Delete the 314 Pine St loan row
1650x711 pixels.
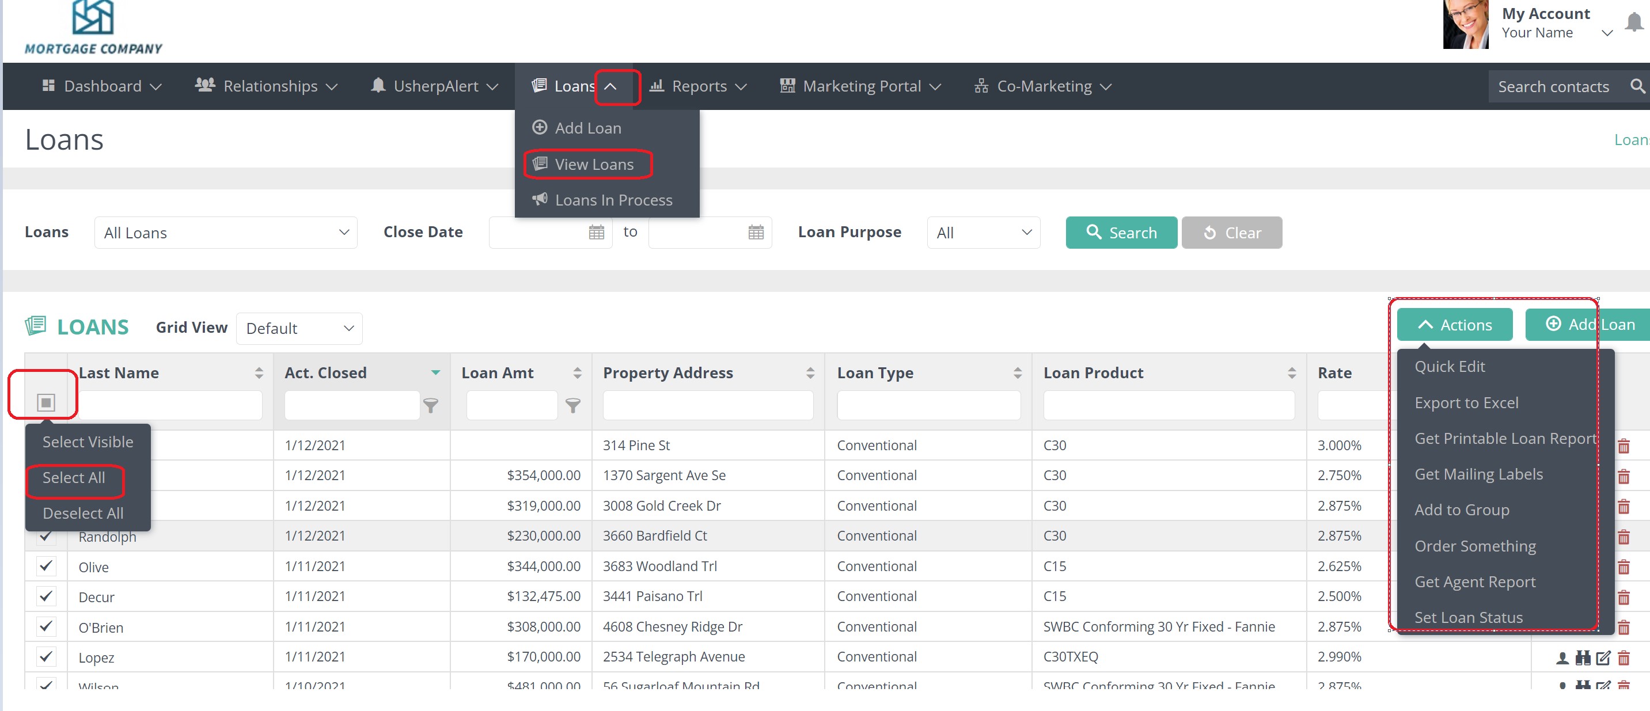pyautogui.click(x=1623, y=446)
